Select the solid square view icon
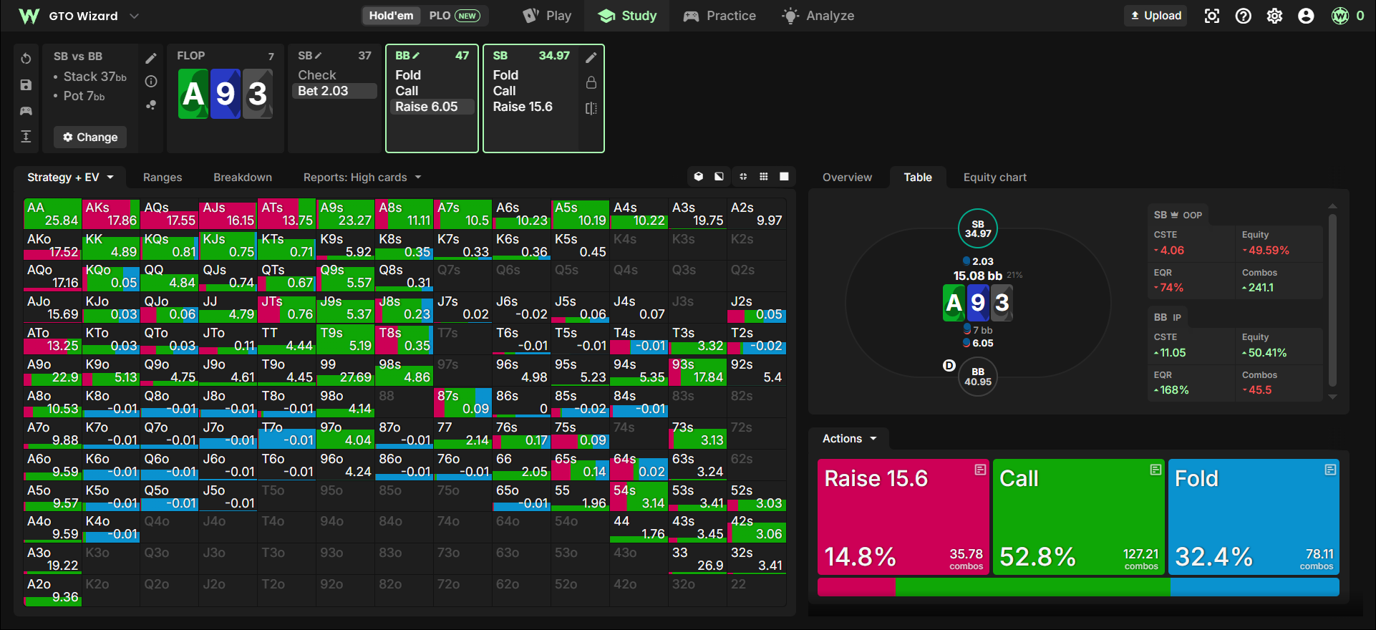1376x630 pixels. click(785, 177)
